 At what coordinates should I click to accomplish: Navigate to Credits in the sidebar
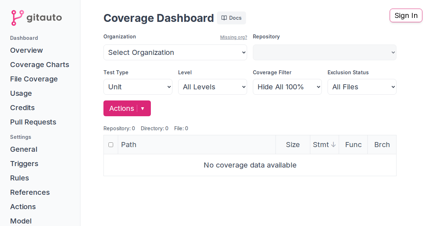tap(22, 108)
